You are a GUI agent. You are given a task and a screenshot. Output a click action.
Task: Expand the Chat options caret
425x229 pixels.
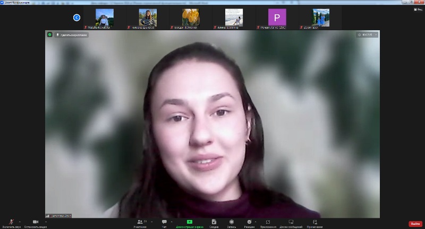tap(171, 222)
